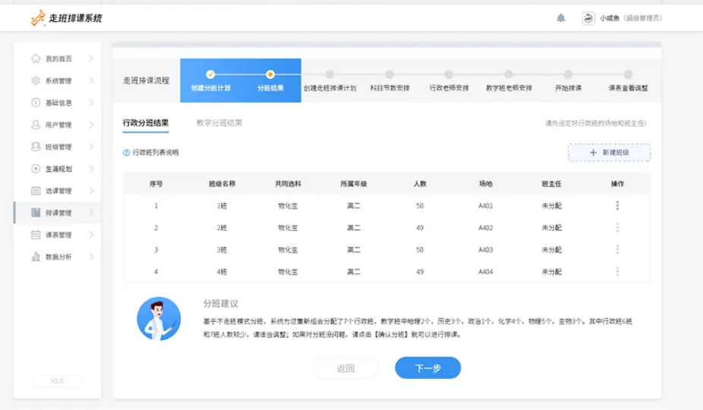Click the 走班排课系统 logo icon

38,18
